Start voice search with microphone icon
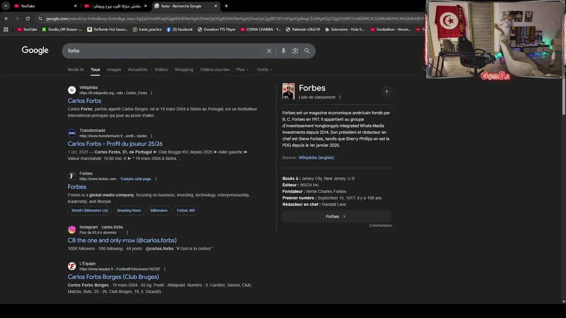This screenshot has width=566, height=318. point(283,51)
